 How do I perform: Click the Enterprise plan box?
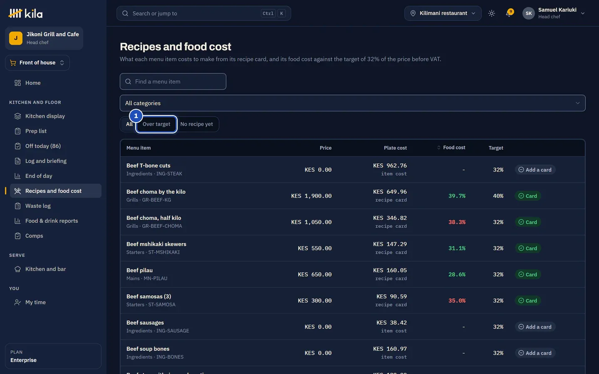[x=53, y=356]
